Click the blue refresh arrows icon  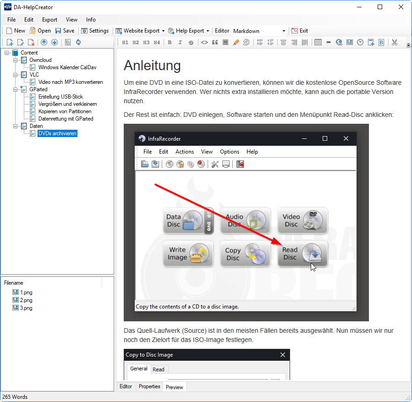click(78, 42)
